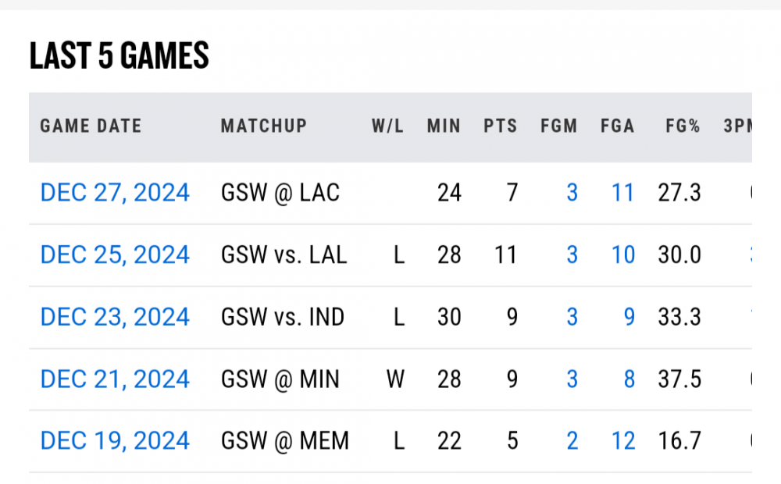The height and width of the screenshot is (484, 781).
Task: Open FGM value 2 for the MEM game
Action: [572, 442]
